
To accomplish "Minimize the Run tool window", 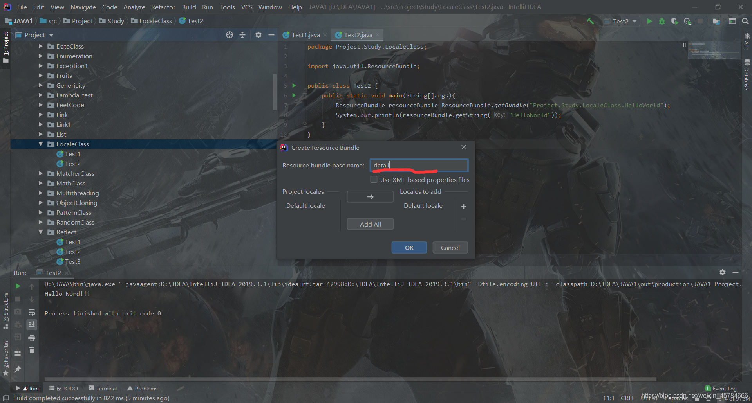I will coord(736,272).
